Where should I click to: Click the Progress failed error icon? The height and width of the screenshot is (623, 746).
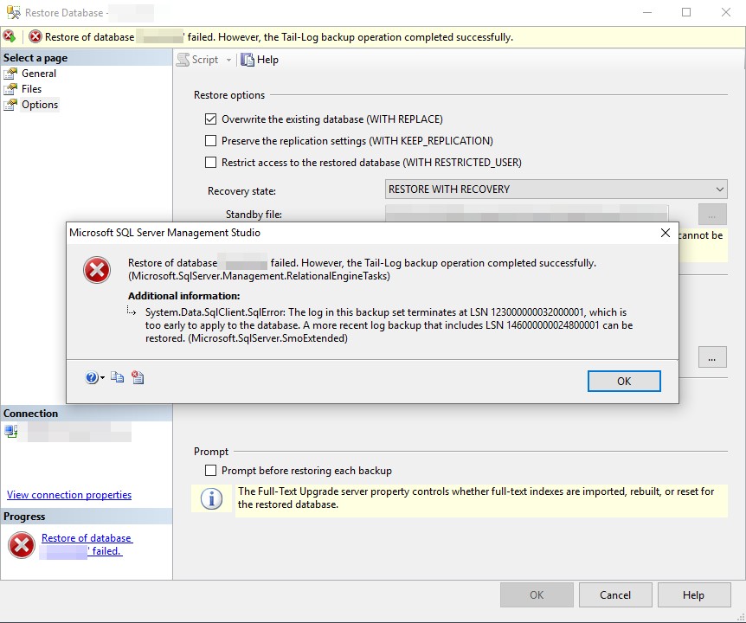click(22, 545)
